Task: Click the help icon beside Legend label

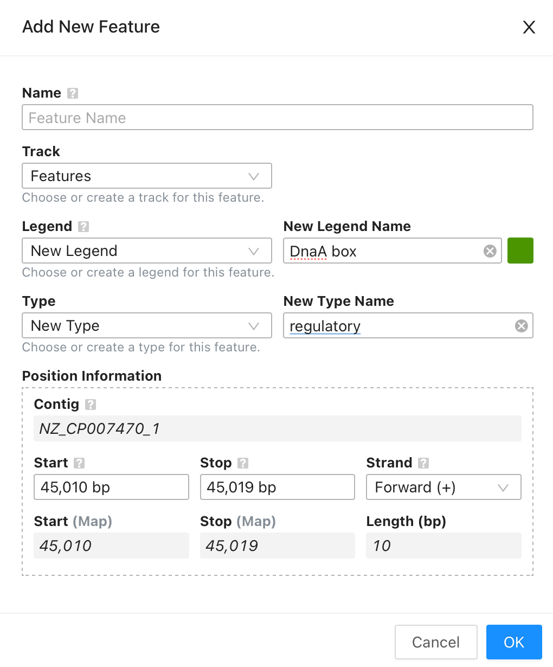Action: coord(83,227)
